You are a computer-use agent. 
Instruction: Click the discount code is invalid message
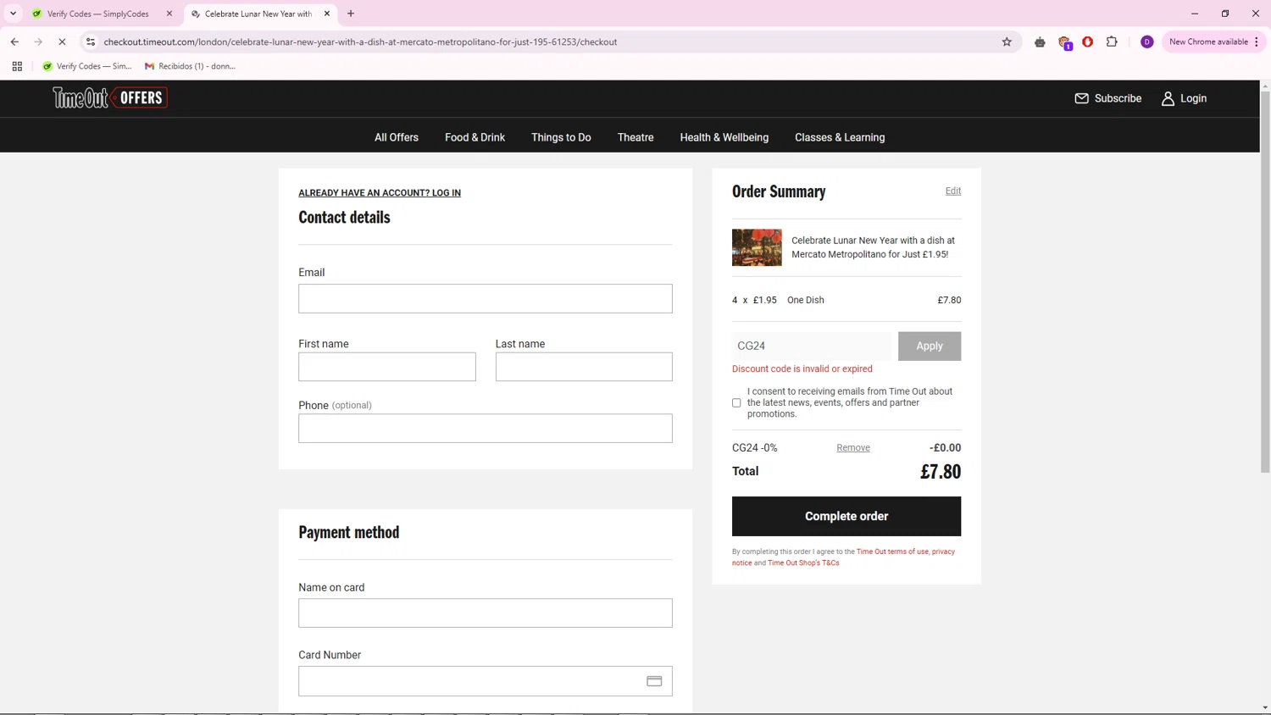click(802, 369)
